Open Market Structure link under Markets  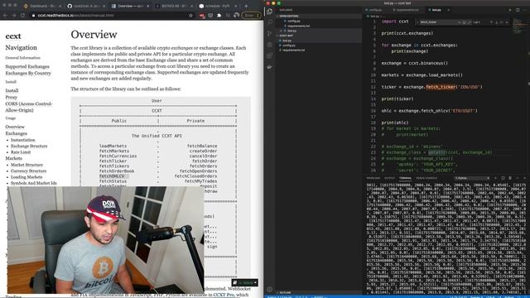26,165
